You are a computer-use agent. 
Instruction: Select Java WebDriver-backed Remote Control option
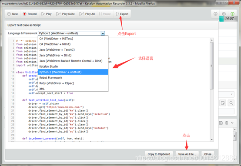[x=73, y=61]
